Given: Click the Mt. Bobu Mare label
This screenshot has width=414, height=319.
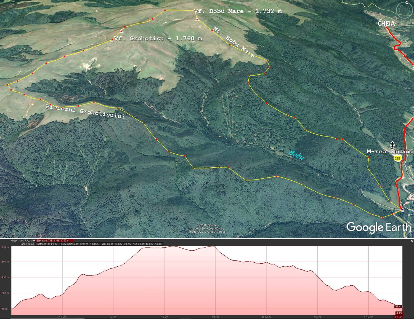Looking at the screenshot, I should tap(233, 42).
